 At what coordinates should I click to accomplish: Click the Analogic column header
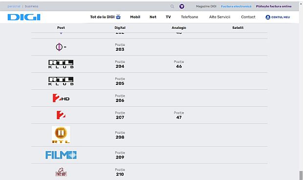pos(179,28)
